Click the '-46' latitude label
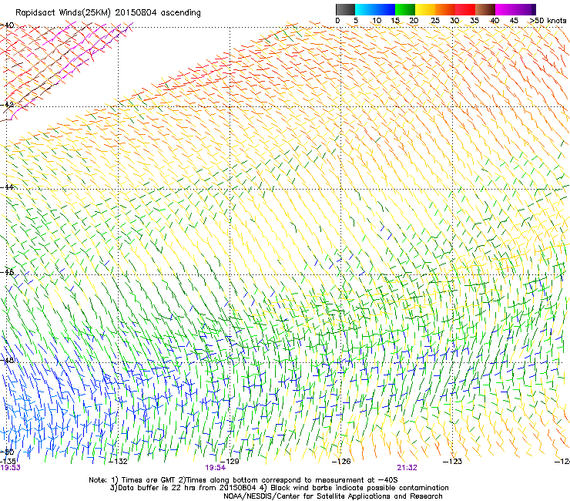The image size is (570, 501). pyautogui.click(x=7, y=272)
